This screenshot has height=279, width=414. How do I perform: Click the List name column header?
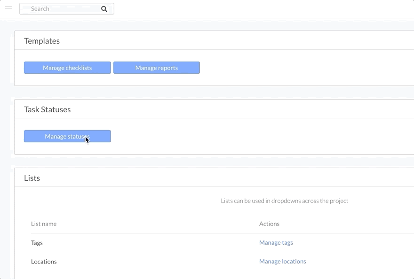(44, 224)
